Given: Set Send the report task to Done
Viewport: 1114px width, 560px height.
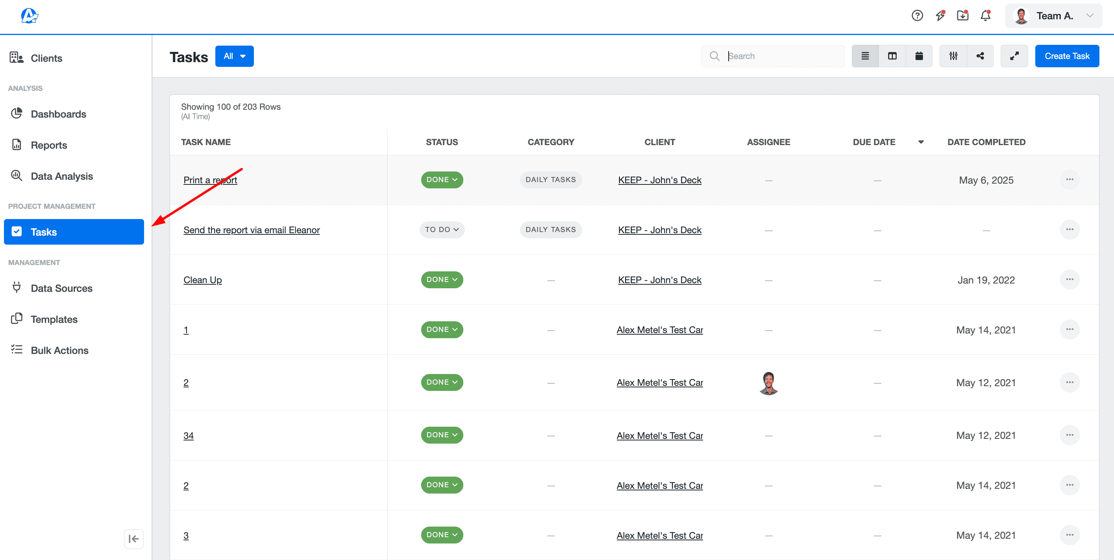Looking at the screenshot, I should 442,229.
